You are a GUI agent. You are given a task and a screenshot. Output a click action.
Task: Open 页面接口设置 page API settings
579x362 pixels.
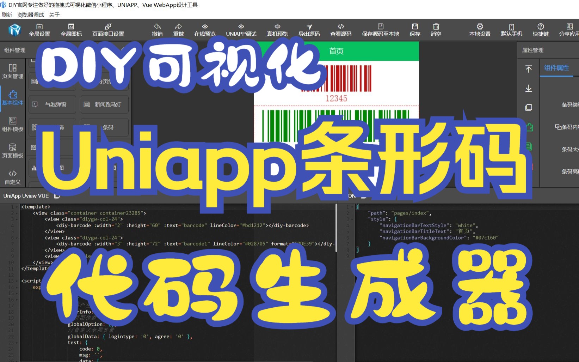click(108, 30)
